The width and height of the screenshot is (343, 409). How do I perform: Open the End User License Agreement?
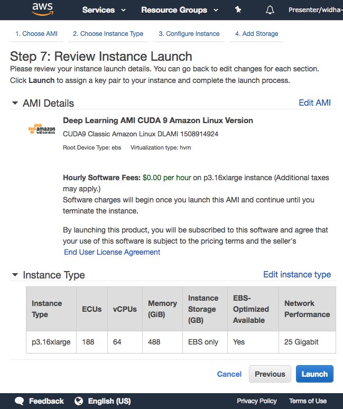click(x=112, y=252)
